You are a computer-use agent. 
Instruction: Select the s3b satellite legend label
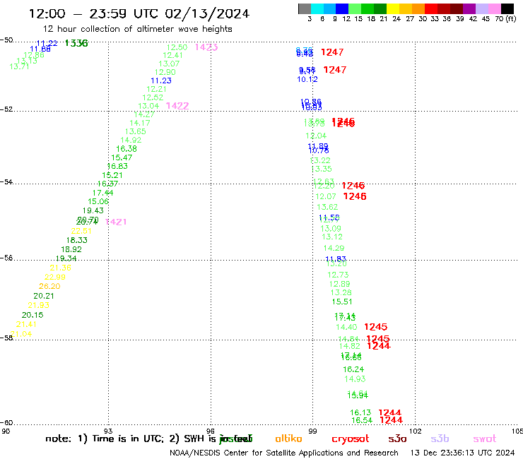[x=440, y=439]
